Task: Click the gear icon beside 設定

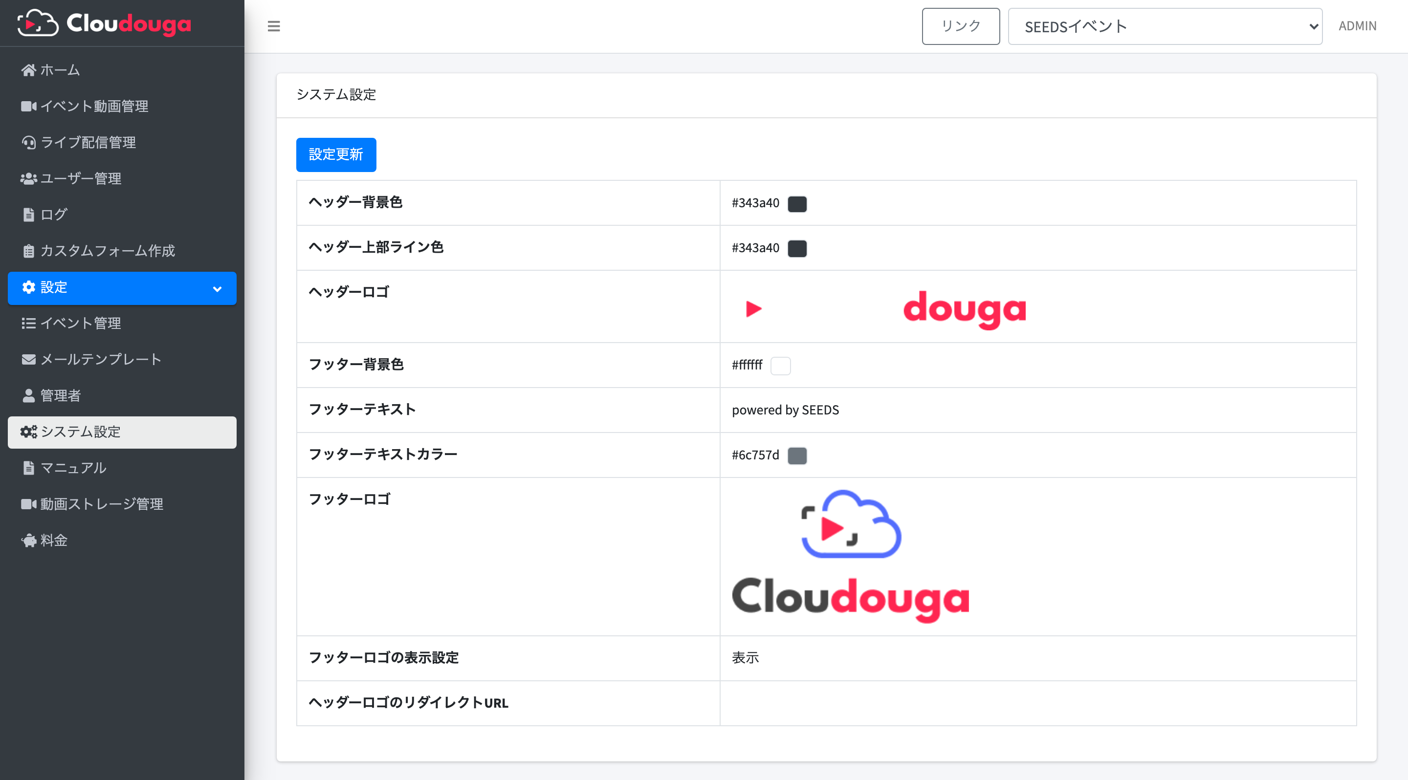Action: pyautogui.click(x=28, y=287)
